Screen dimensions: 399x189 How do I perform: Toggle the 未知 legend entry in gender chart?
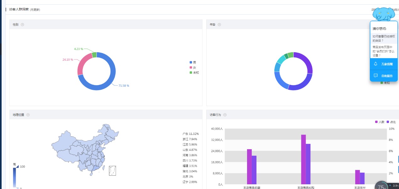pyautogui.click(x=194, y=72)
